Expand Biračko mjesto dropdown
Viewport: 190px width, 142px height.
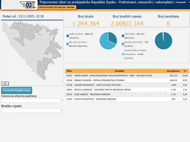click(32, 111)
